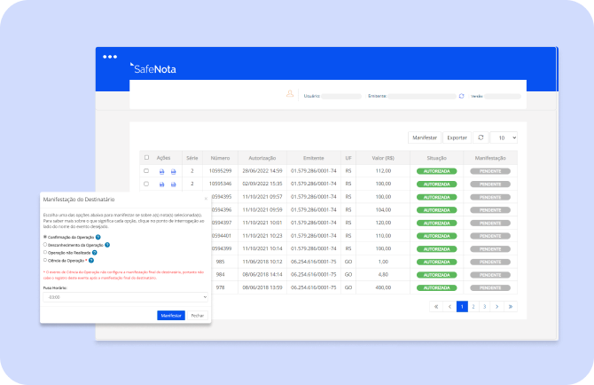Go to next page arrow
The width and height of the screenshot is (594, 385).
click(497, 307)
